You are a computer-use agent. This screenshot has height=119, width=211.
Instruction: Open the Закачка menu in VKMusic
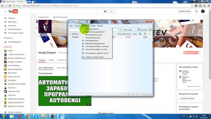pyautogui.click(x=77, y=26)
